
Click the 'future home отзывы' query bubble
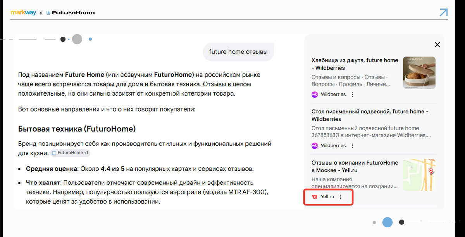pyautogui.click(x=238, y=52)
